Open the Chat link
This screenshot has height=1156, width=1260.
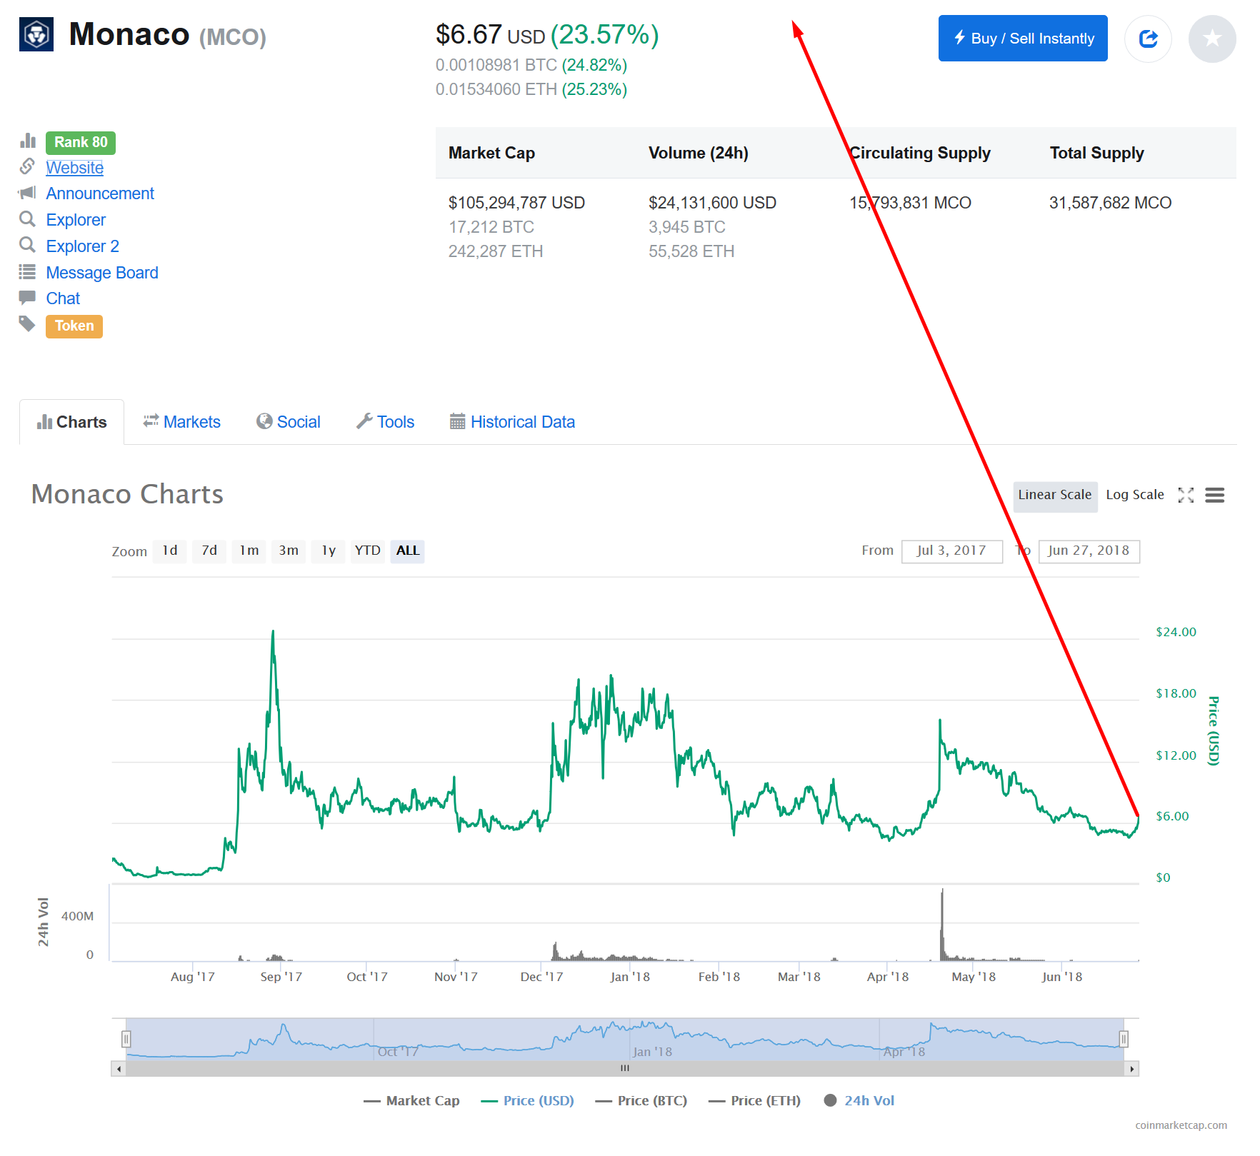63,298
